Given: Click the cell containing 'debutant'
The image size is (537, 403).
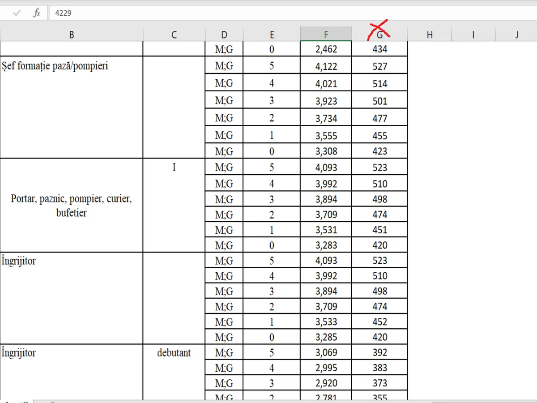Looking at the screenshot, I should tap(174, 353).
